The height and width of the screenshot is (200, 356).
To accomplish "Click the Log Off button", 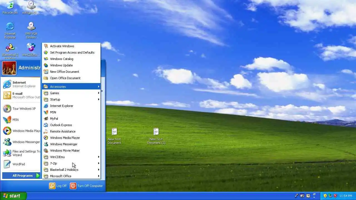I will point(58,186).
